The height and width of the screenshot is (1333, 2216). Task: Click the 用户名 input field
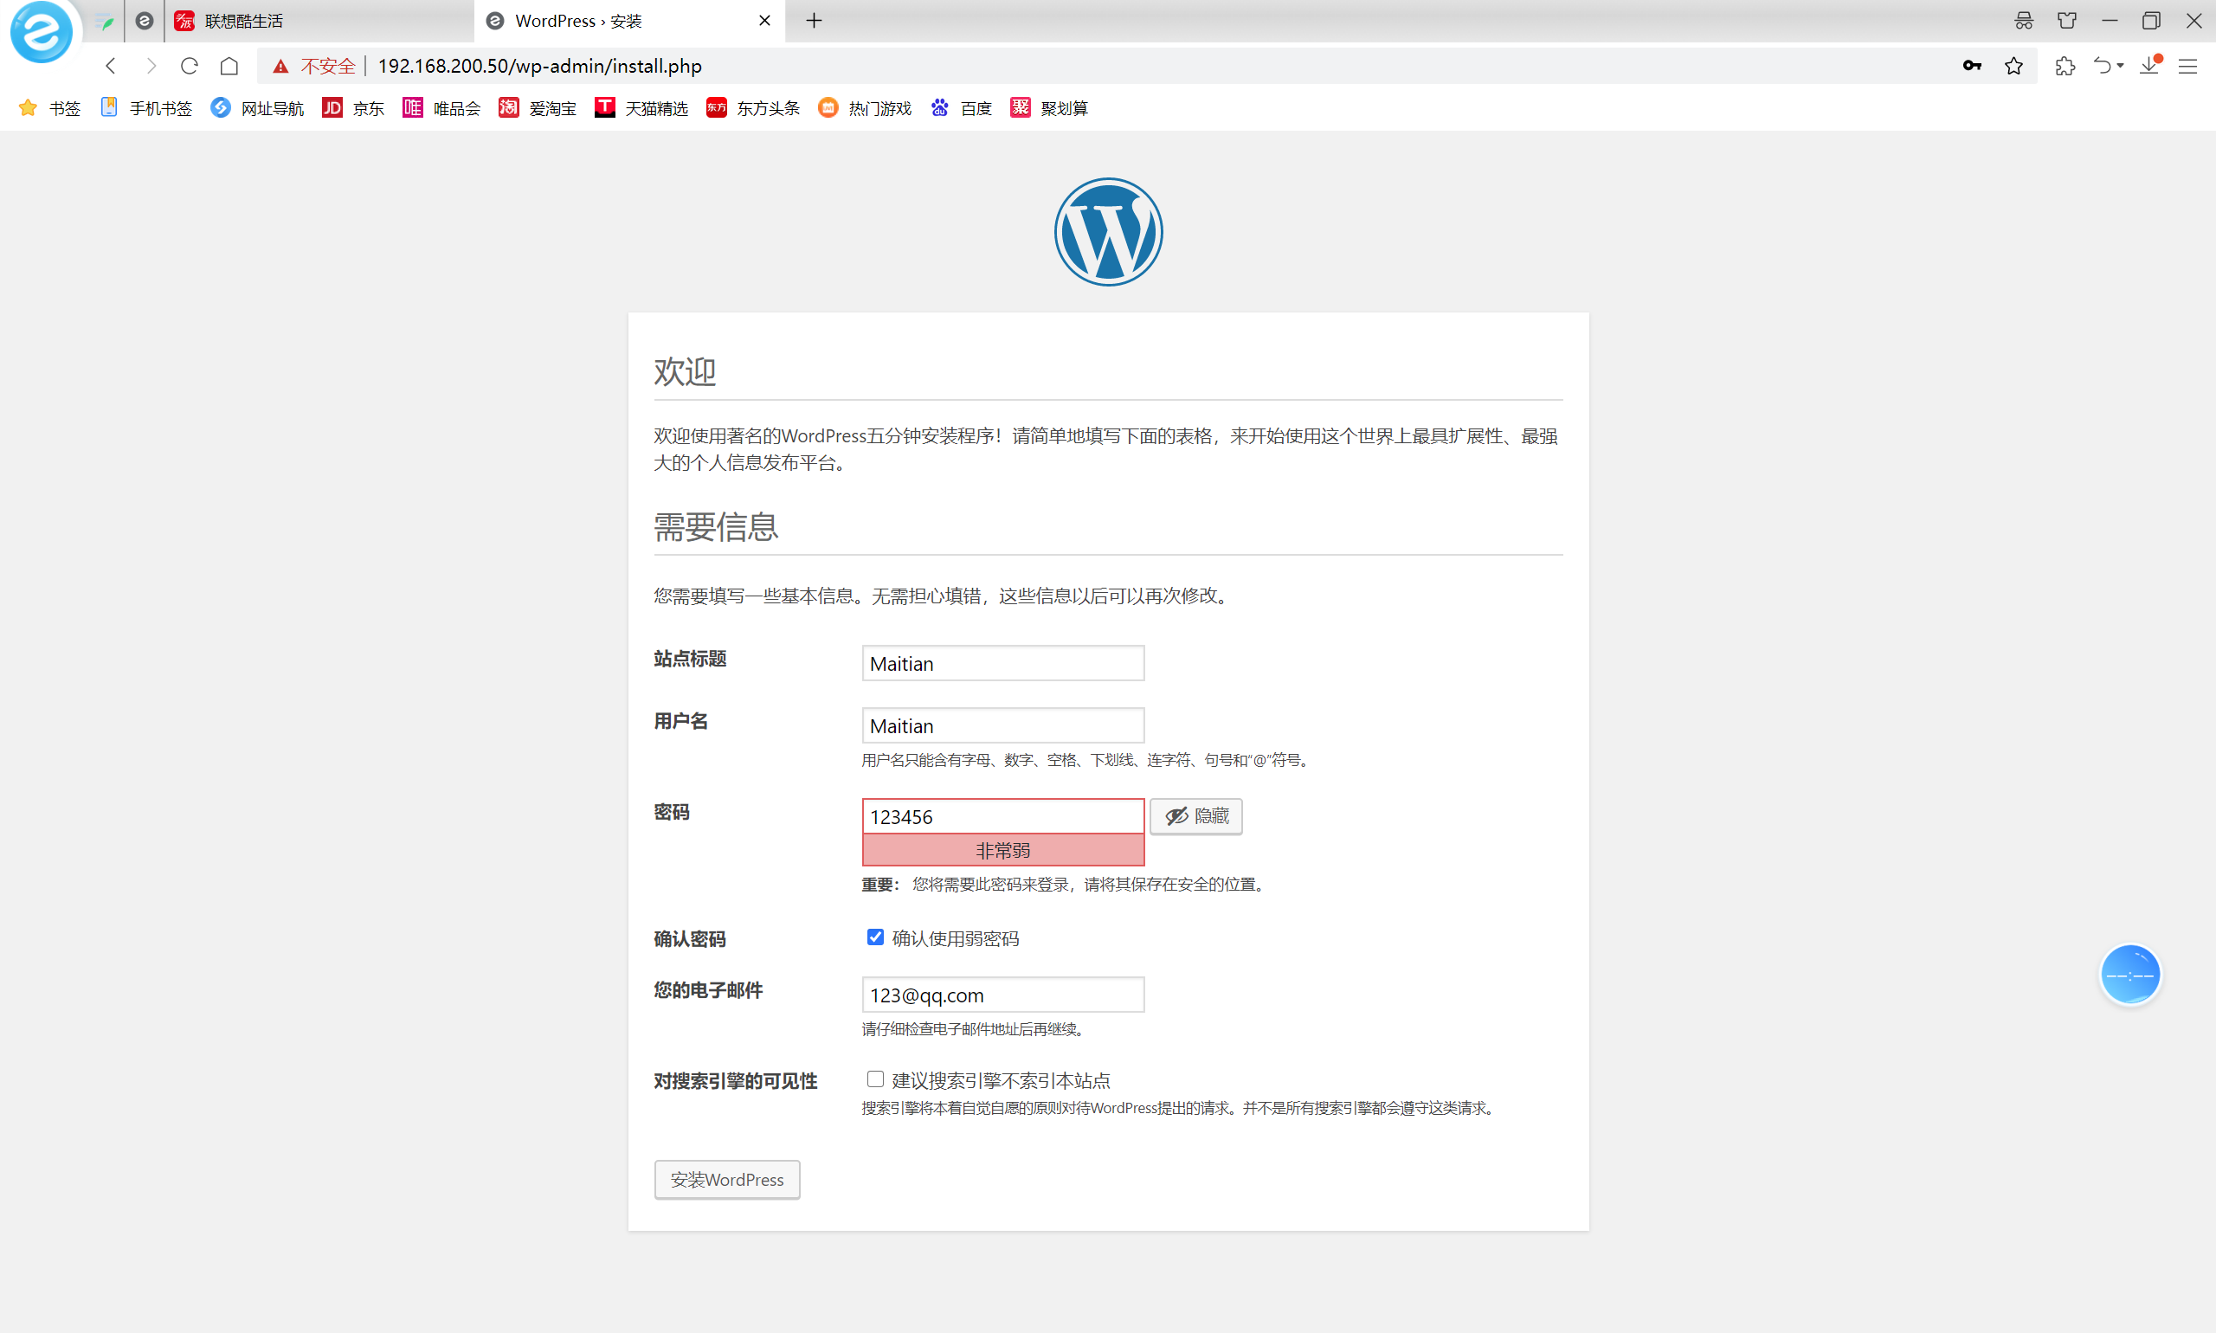pos(1002,724)
